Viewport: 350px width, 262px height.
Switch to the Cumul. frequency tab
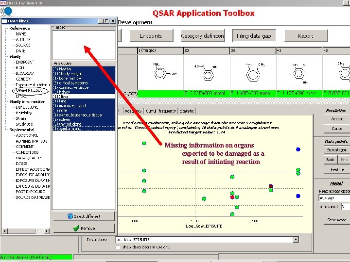click(161, 111)
